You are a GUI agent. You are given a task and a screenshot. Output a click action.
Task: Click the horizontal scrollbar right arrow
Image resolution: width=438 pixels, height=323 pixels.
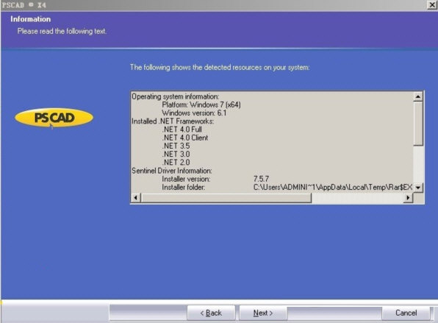[x=408, y=198]
